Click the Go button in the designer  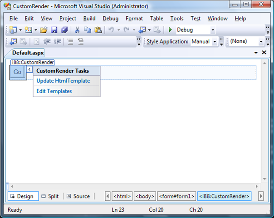pos(17,72)
